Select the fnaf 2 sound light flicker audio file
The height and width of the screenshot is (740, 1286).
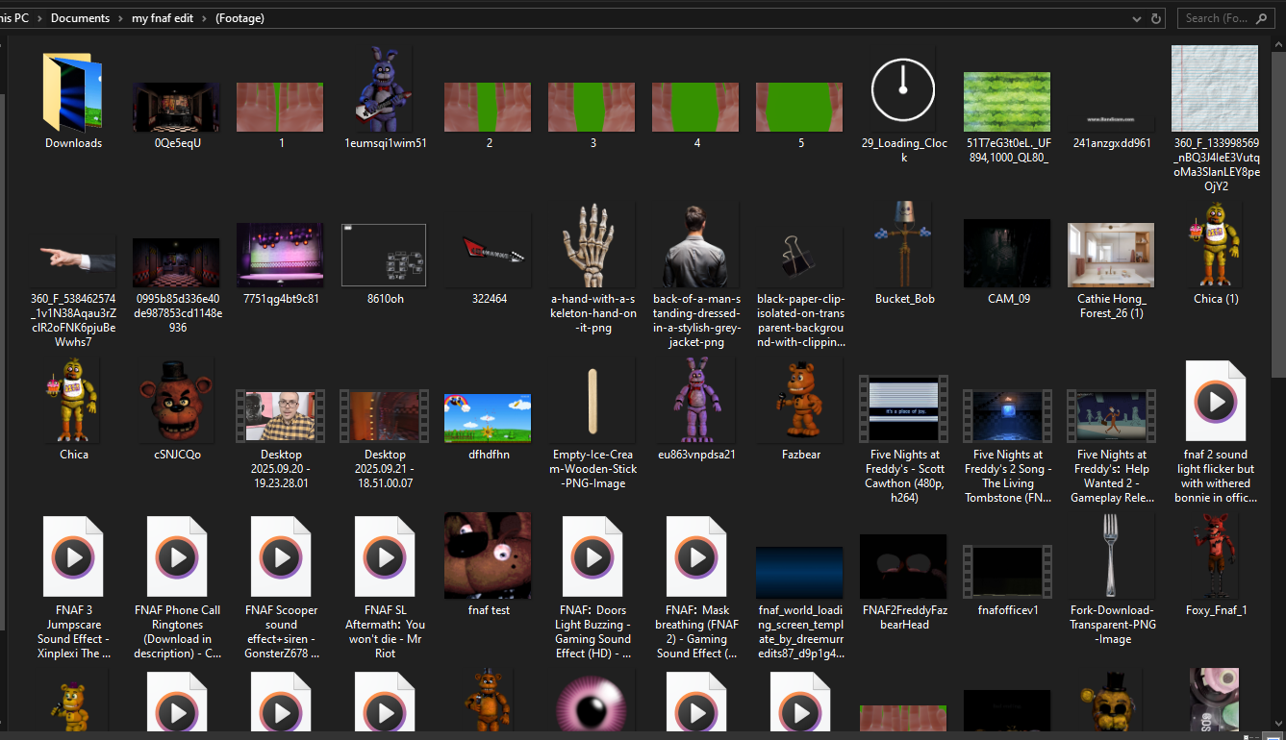(1216, 400)
